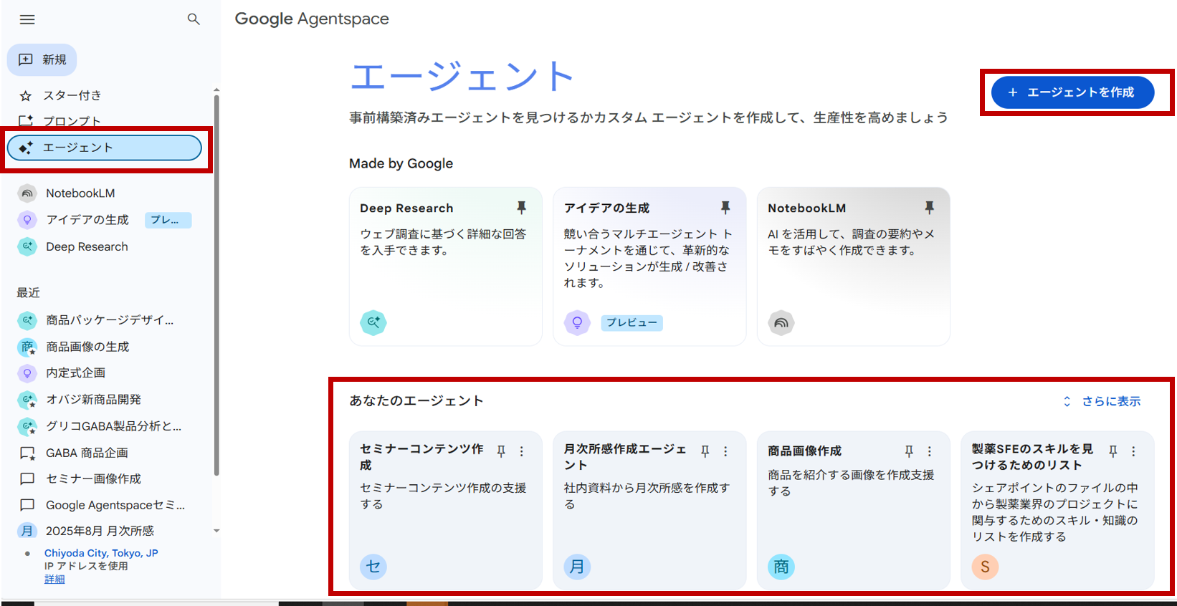1177x606 pixels.
Task: Open options menu for 商品画像作成
Action: [x=930, y=451]
